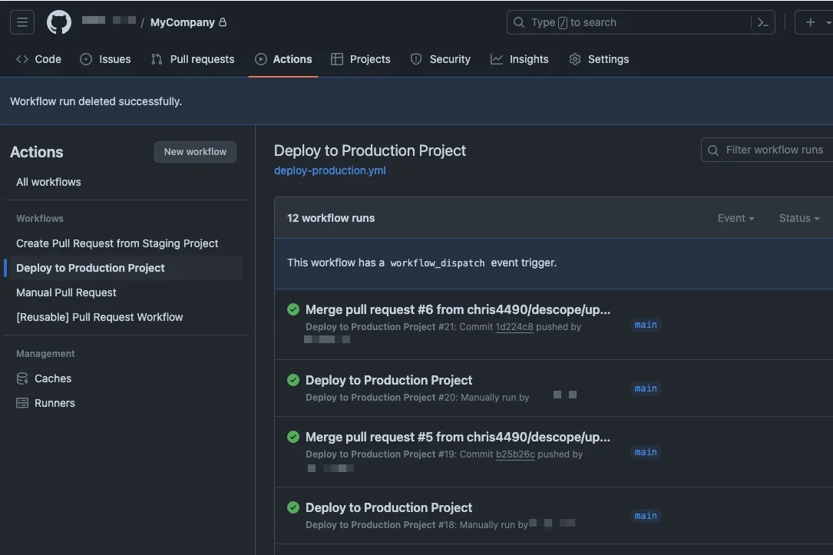The image size is (833, 555).
Task: Click main branch label on run #18
Action: point(646,516)
